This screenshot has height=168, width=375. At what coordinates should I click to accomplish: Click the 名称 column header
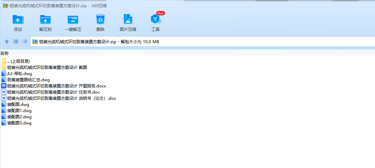click(x=4, y=53)
